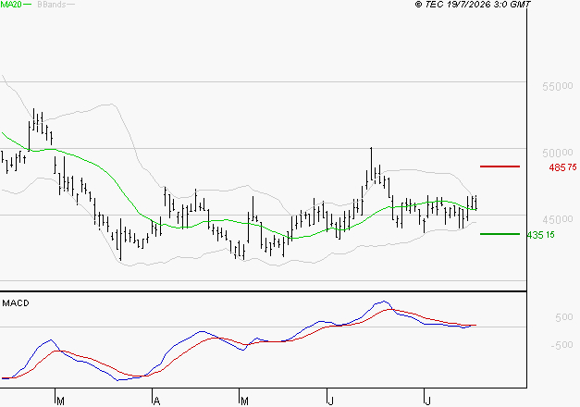The height and width of the screenshot is (407, 580).
Task: Select the red 485.75 resistance line
Action: pyautogui.click(x=500, y=166)
